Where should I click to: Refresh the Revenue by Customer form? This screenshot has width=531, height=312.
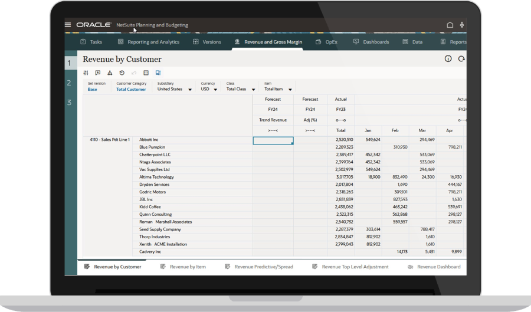point(461,59)
